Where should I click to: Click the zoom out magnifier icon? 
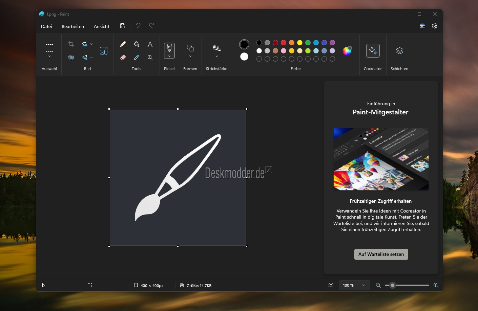pyautogui.click(x=378, y=285)
